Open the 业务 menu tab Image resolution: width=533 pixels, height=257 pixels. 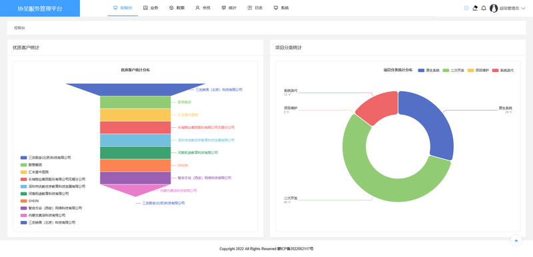click(151, 8)
